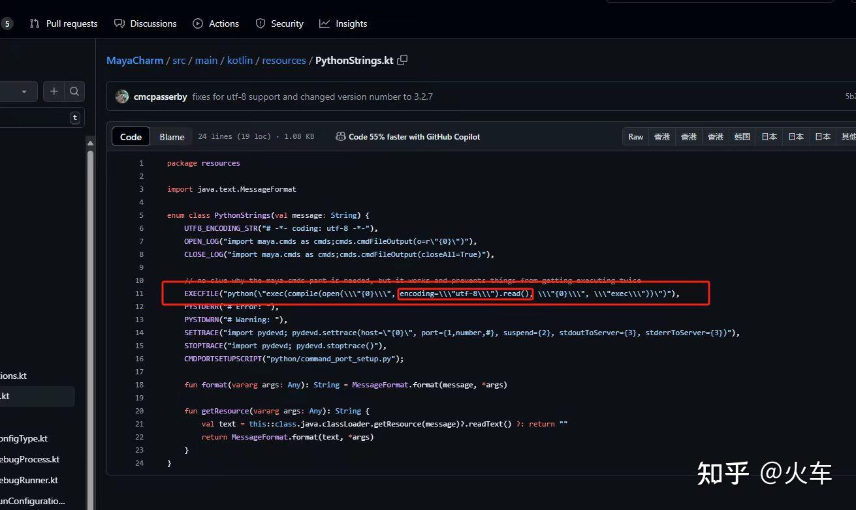Image resolution: width=856 pixels, height=510 pixels.
Task: Click the magnifier search icon in sidebar
Action: (74, 91)
